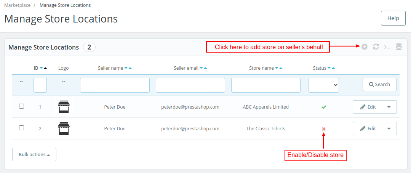The height and width of the screenshot is (173, 411).
Task: Click the add new store plus icon
Action: point(365,47)
